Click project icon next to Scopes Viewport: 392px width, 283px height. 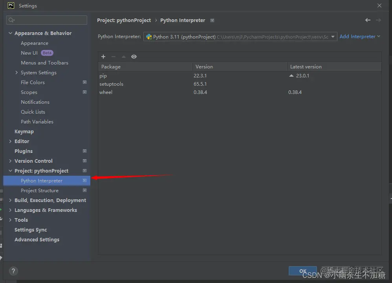point(84,92)
